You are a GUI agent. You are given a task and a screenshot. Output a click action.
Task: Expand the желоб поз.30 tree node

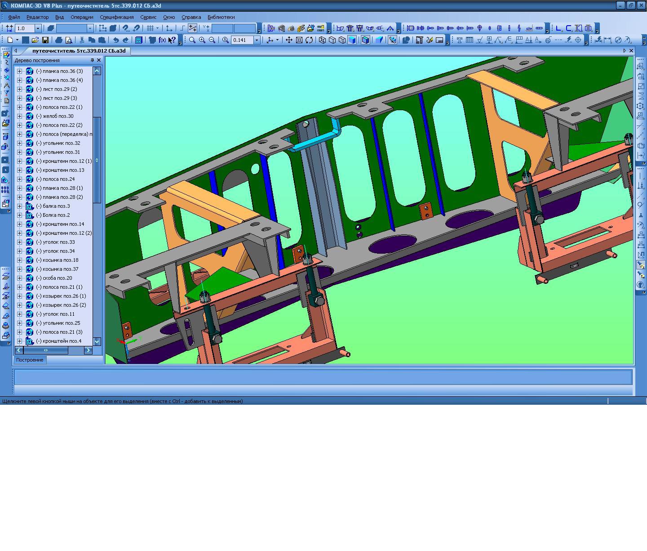19,116
